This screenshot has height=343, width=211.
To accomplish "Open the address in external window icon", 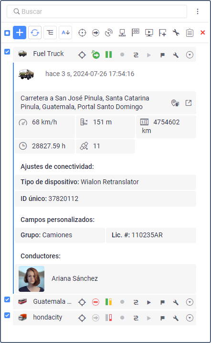I will click(189, 103).
